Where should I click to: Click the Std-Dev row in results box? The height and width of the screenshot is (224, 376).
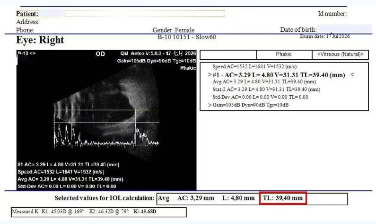(260, 97)
